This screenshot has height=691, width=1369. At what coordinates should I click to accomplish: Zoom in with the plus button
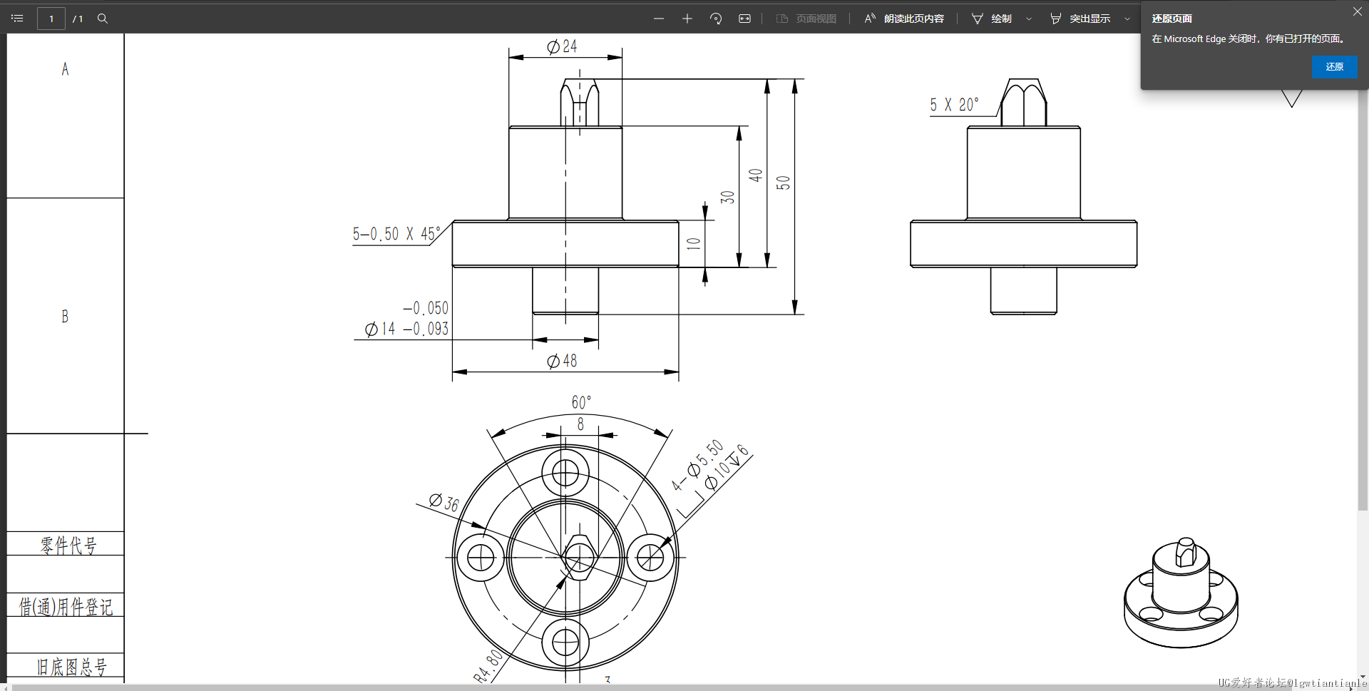[x=687, y=19]
